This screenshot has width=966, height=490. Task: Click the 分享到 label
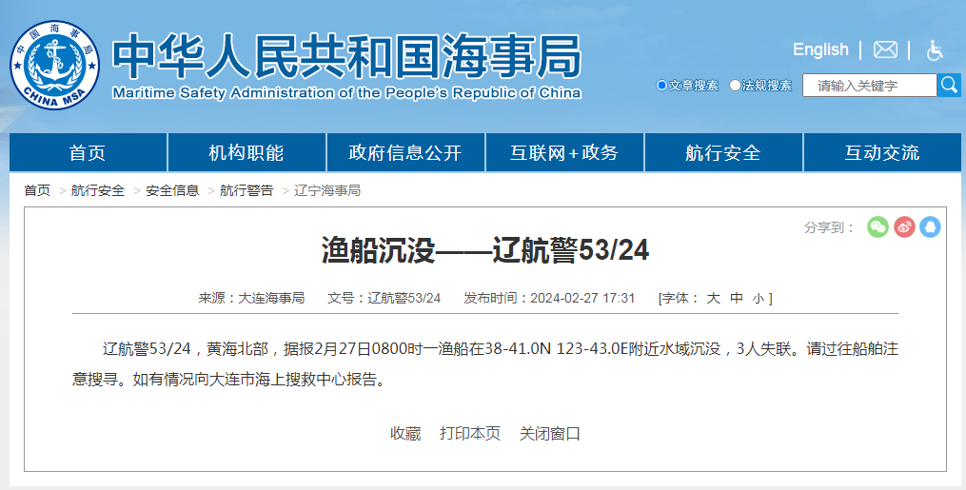click(829, 227)
